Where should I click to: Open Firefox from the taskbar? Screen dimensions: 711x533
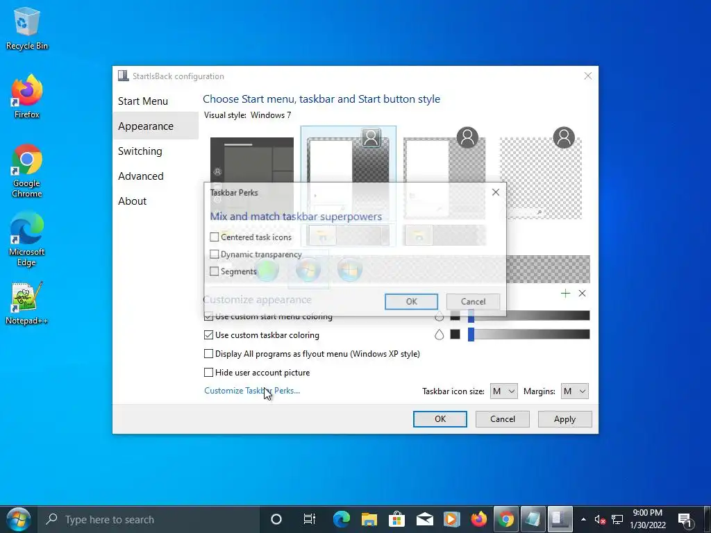[479, 519]
